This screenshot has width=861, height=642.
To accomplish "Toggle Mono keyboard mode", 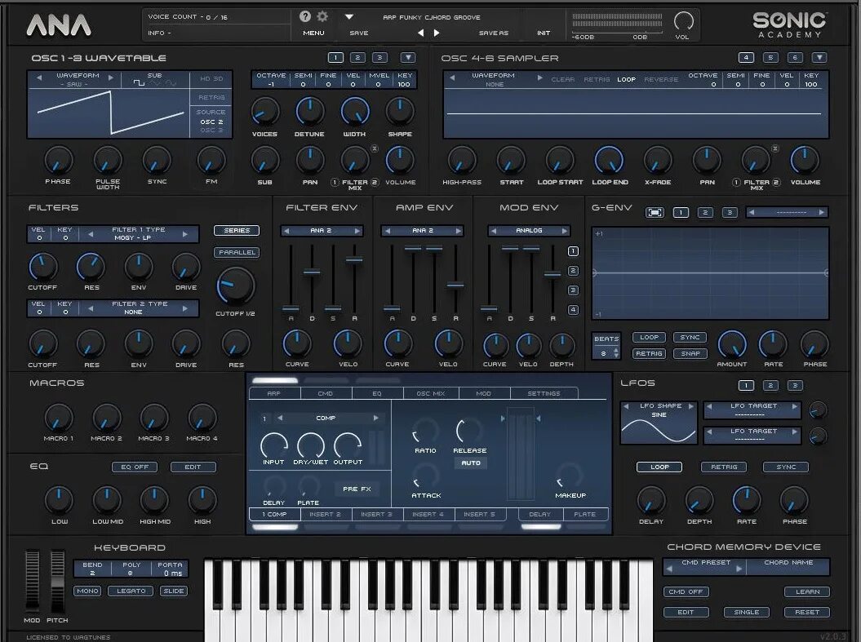I will click(x=87, y=591).
